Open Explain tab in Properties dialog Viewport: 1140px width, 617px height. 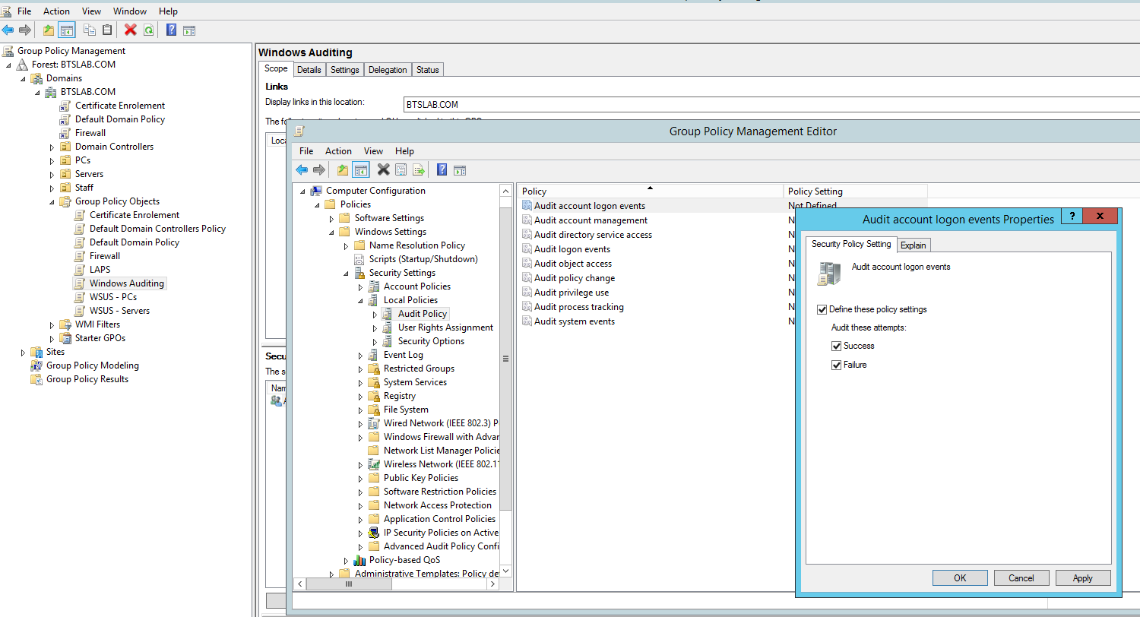click(914, 245)
